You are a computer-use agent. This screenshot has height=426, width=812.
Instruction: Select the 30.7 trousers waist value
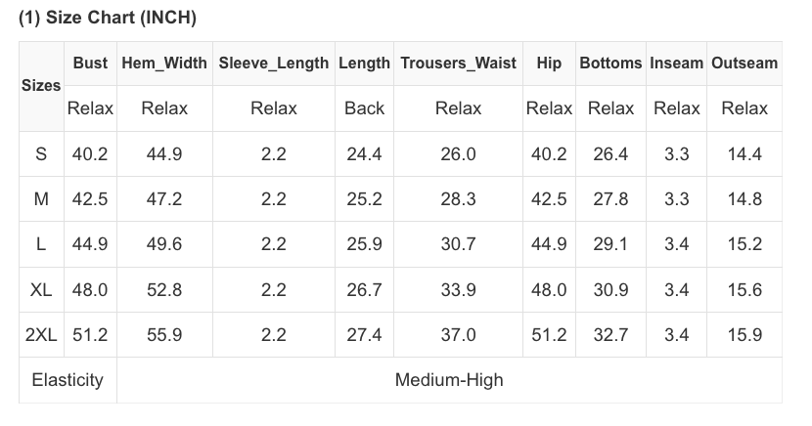point(458,244)
